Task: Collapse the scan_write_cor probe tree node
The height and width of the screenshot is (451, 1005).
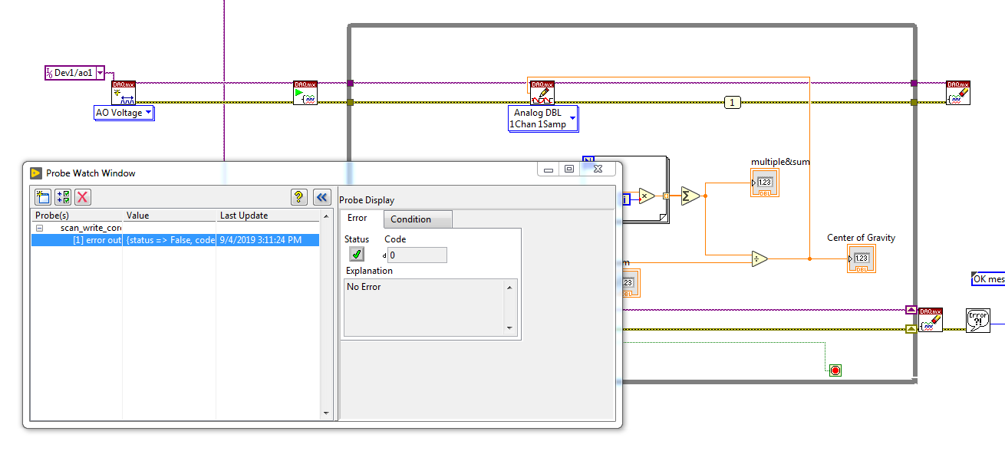Action: point(39,228)
